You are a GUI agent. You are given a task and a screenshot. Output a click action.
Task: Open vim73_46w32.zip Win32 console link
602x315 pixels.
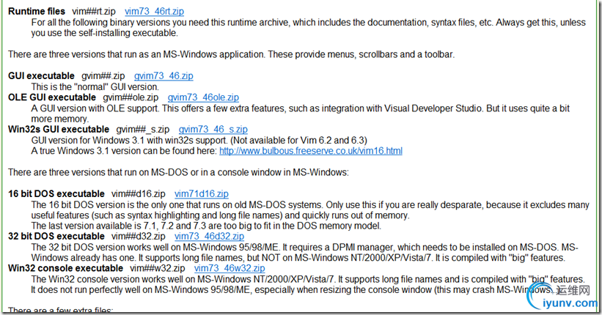[230, 268]
